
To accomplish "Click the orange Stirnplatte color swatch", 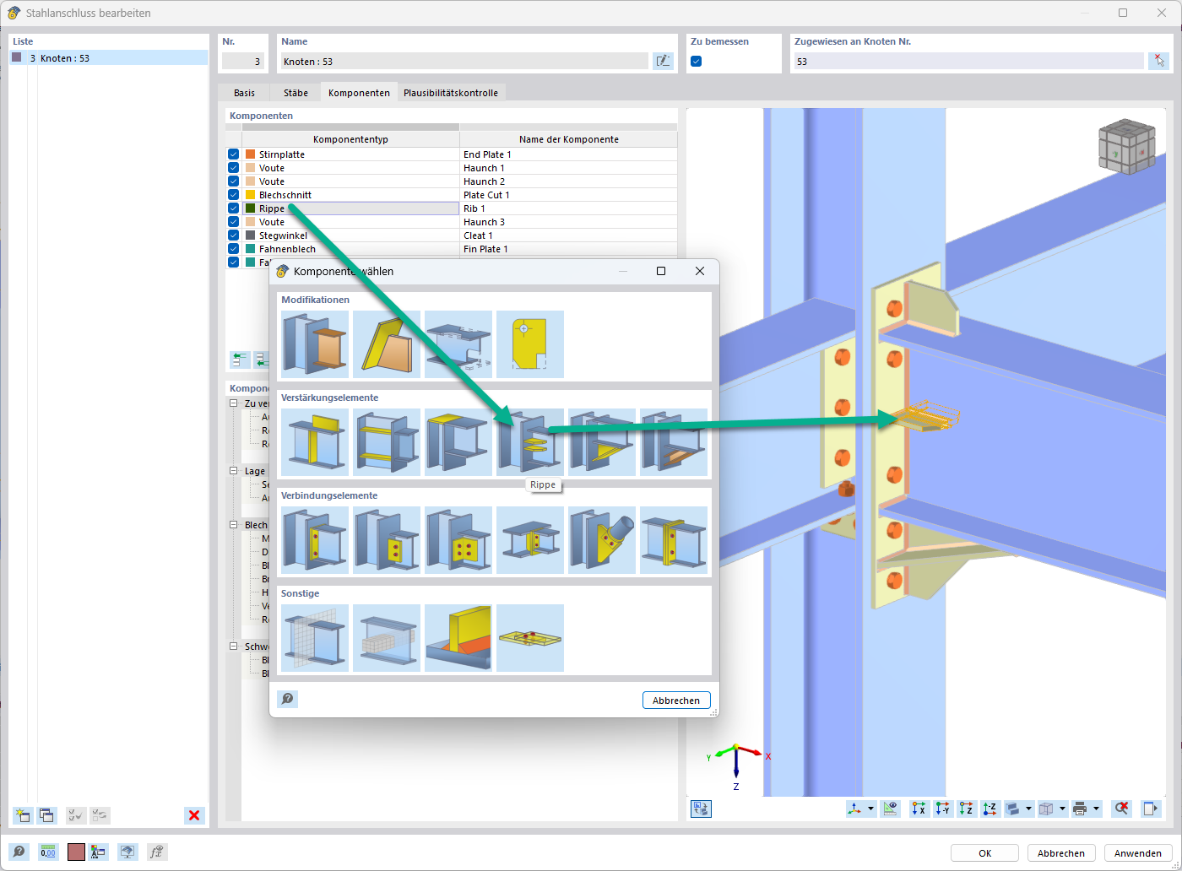I will [x=250, y=154].
